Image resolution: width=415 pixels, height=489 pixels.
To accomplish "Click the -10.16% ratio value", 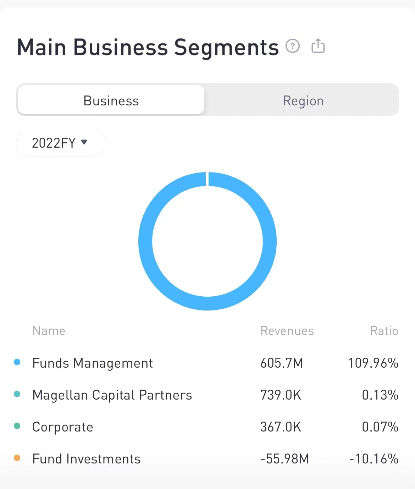I will coord(373,459).
